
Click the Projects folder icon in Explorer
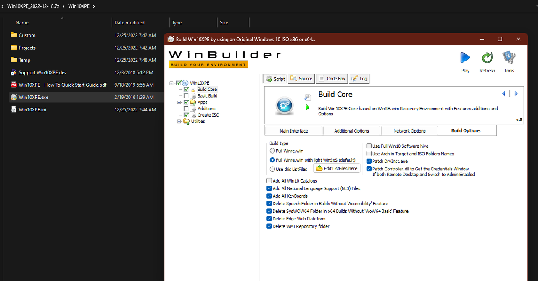pyautogui.click(x=14, y=48)
